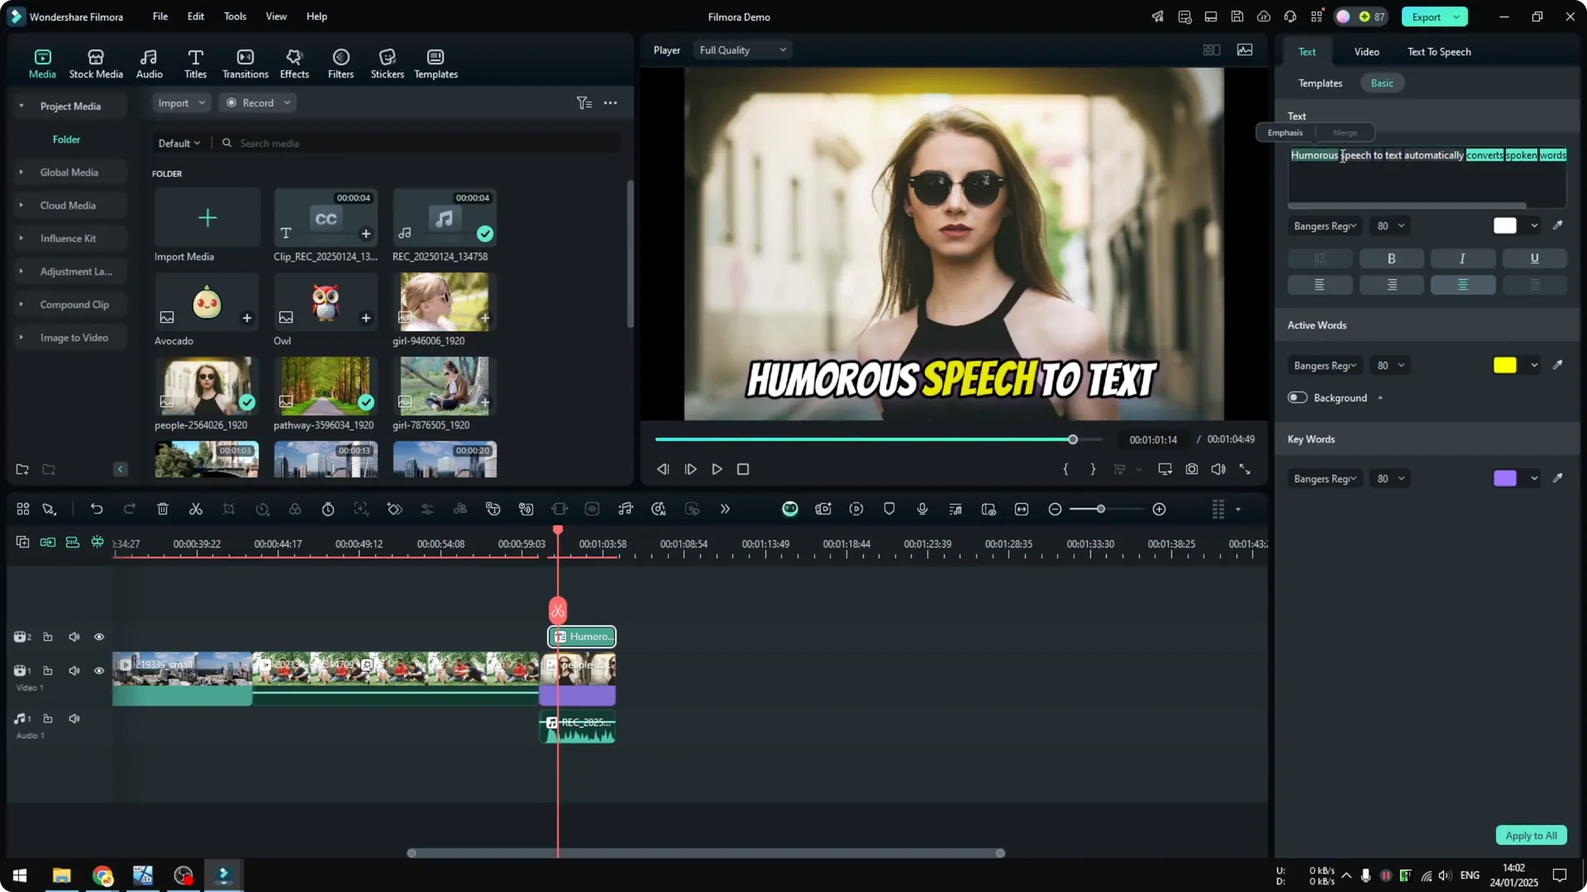
Task: Open the Tools menu
Action: pos(235,17)
